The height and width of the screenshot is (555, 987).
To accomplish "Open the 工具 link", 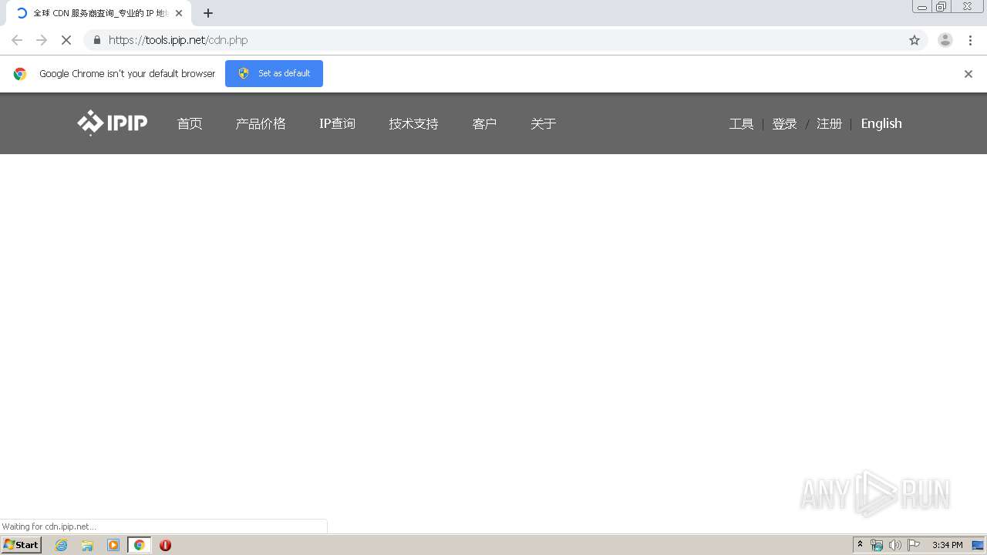I will tap(741, 123).
